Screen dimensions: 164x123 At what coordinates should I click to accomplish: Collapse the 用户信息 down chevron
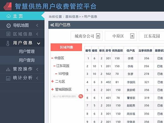pos(38,44)
